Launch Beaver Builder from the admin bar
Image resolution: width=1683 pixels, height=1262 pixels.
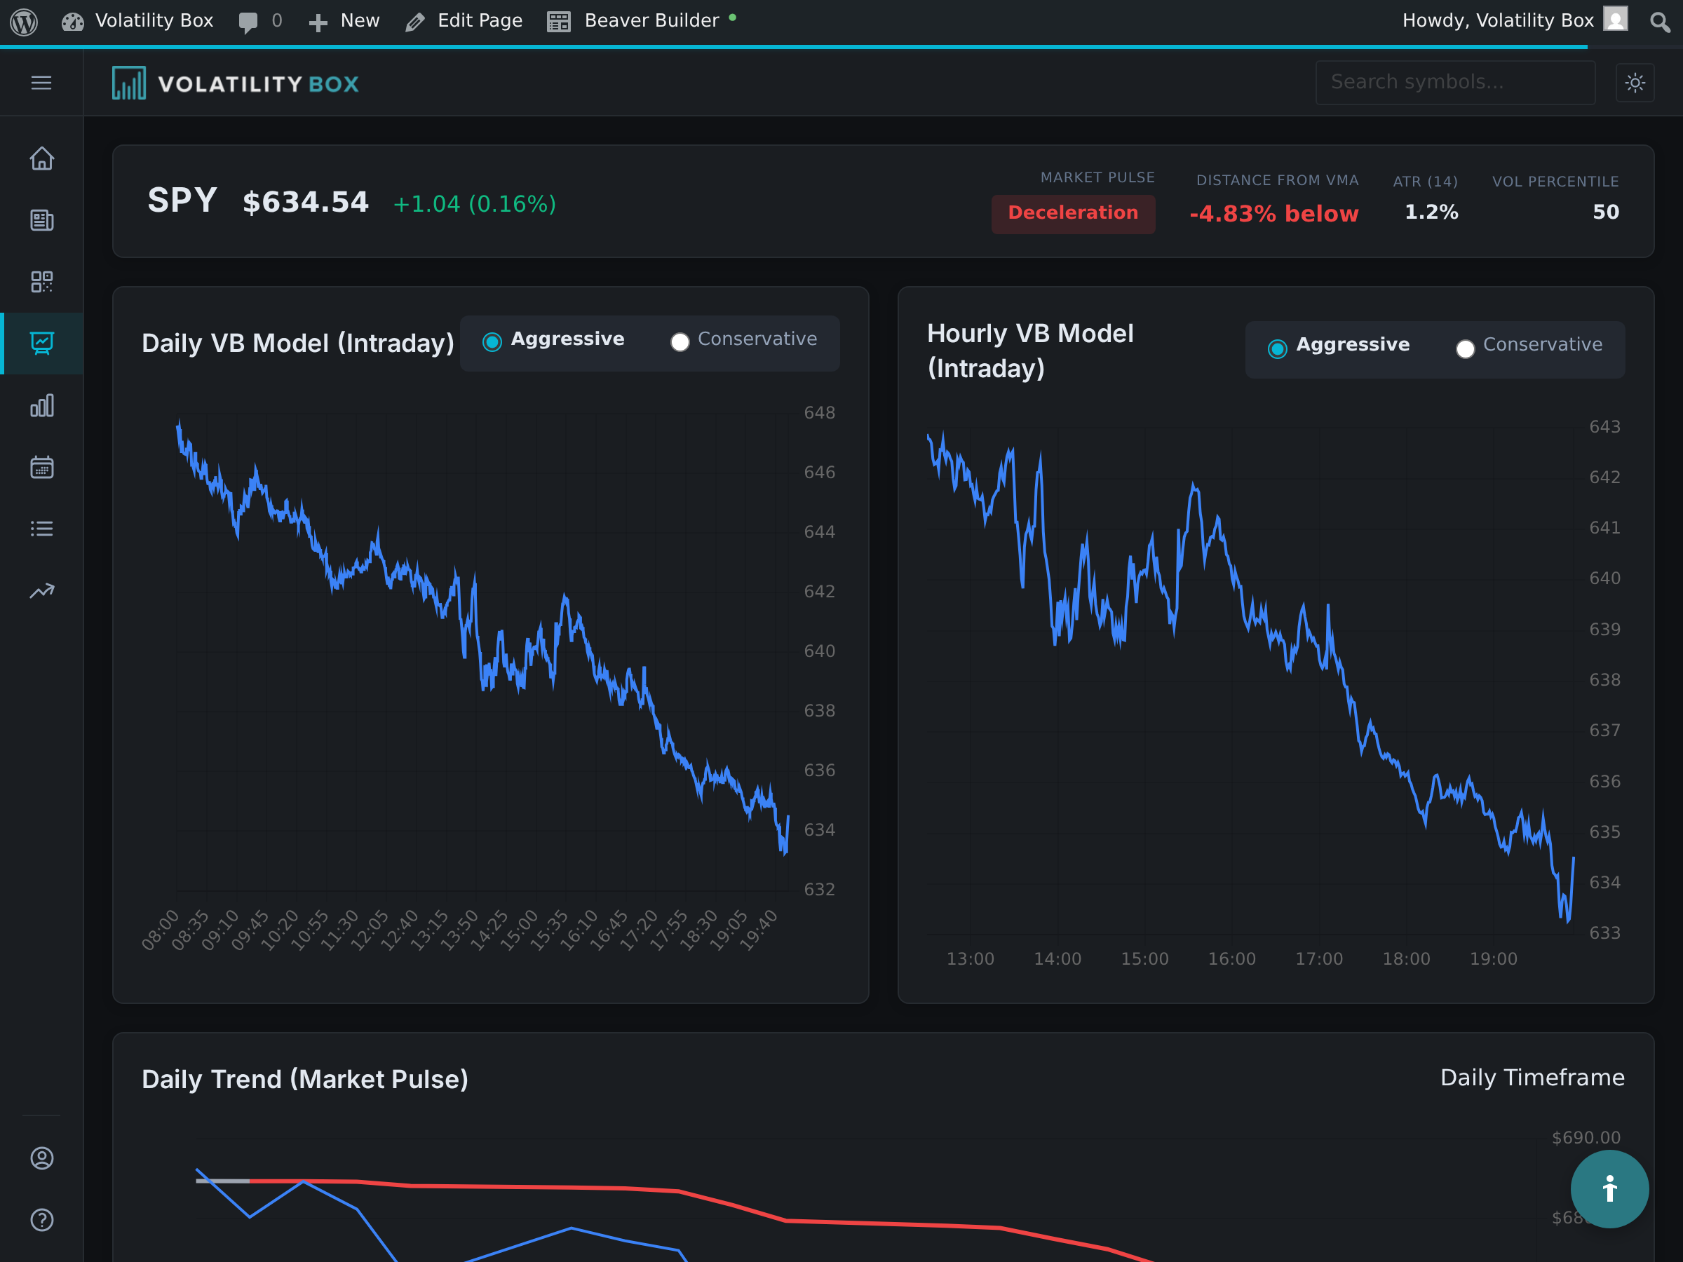(x=642, y=21)
